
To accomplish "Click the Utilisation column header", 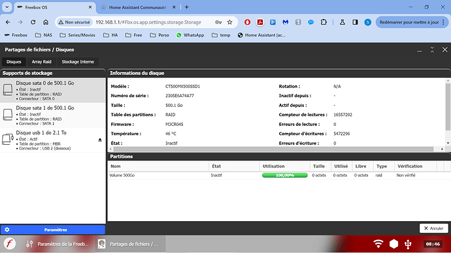I will [285, 166].
